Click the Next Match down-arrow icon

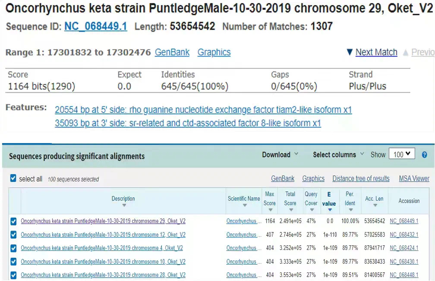point(350,52)
